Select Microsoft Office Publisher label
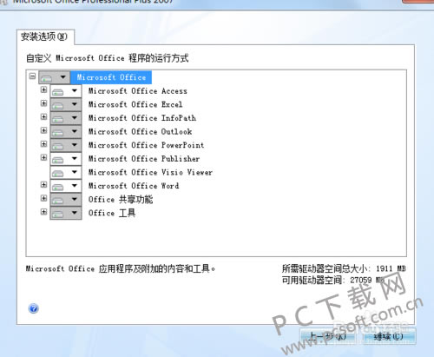 pos(144,159)
